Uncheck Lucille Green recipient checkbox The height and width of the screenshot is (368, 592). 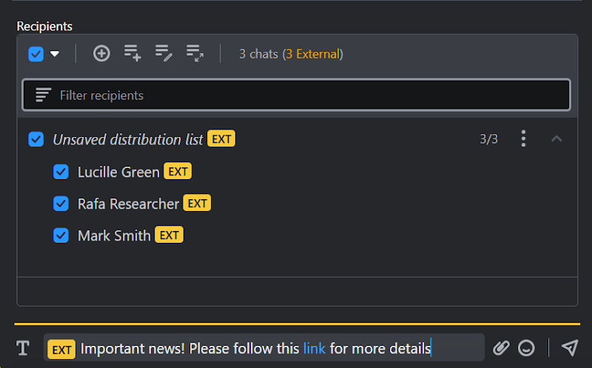[61, 172]
